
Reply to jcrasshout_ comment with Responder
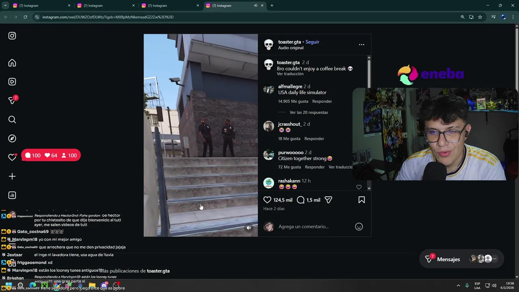pyautogui.click(x=314, y=139)
